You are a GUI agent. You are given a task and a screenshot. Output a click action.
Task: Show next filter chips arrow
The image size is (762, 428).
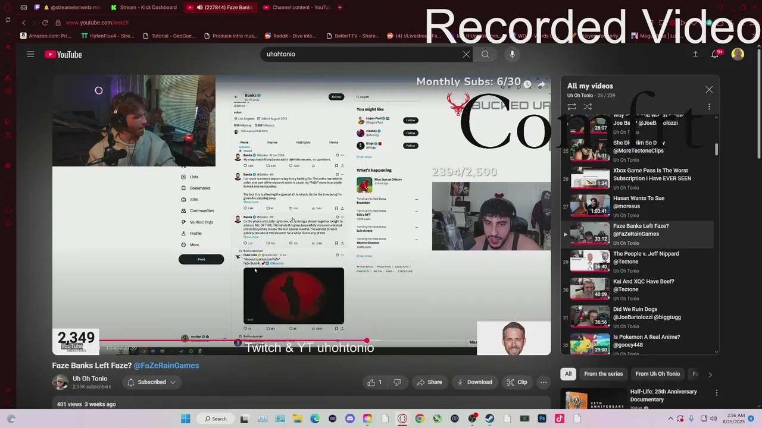(710, 374)
